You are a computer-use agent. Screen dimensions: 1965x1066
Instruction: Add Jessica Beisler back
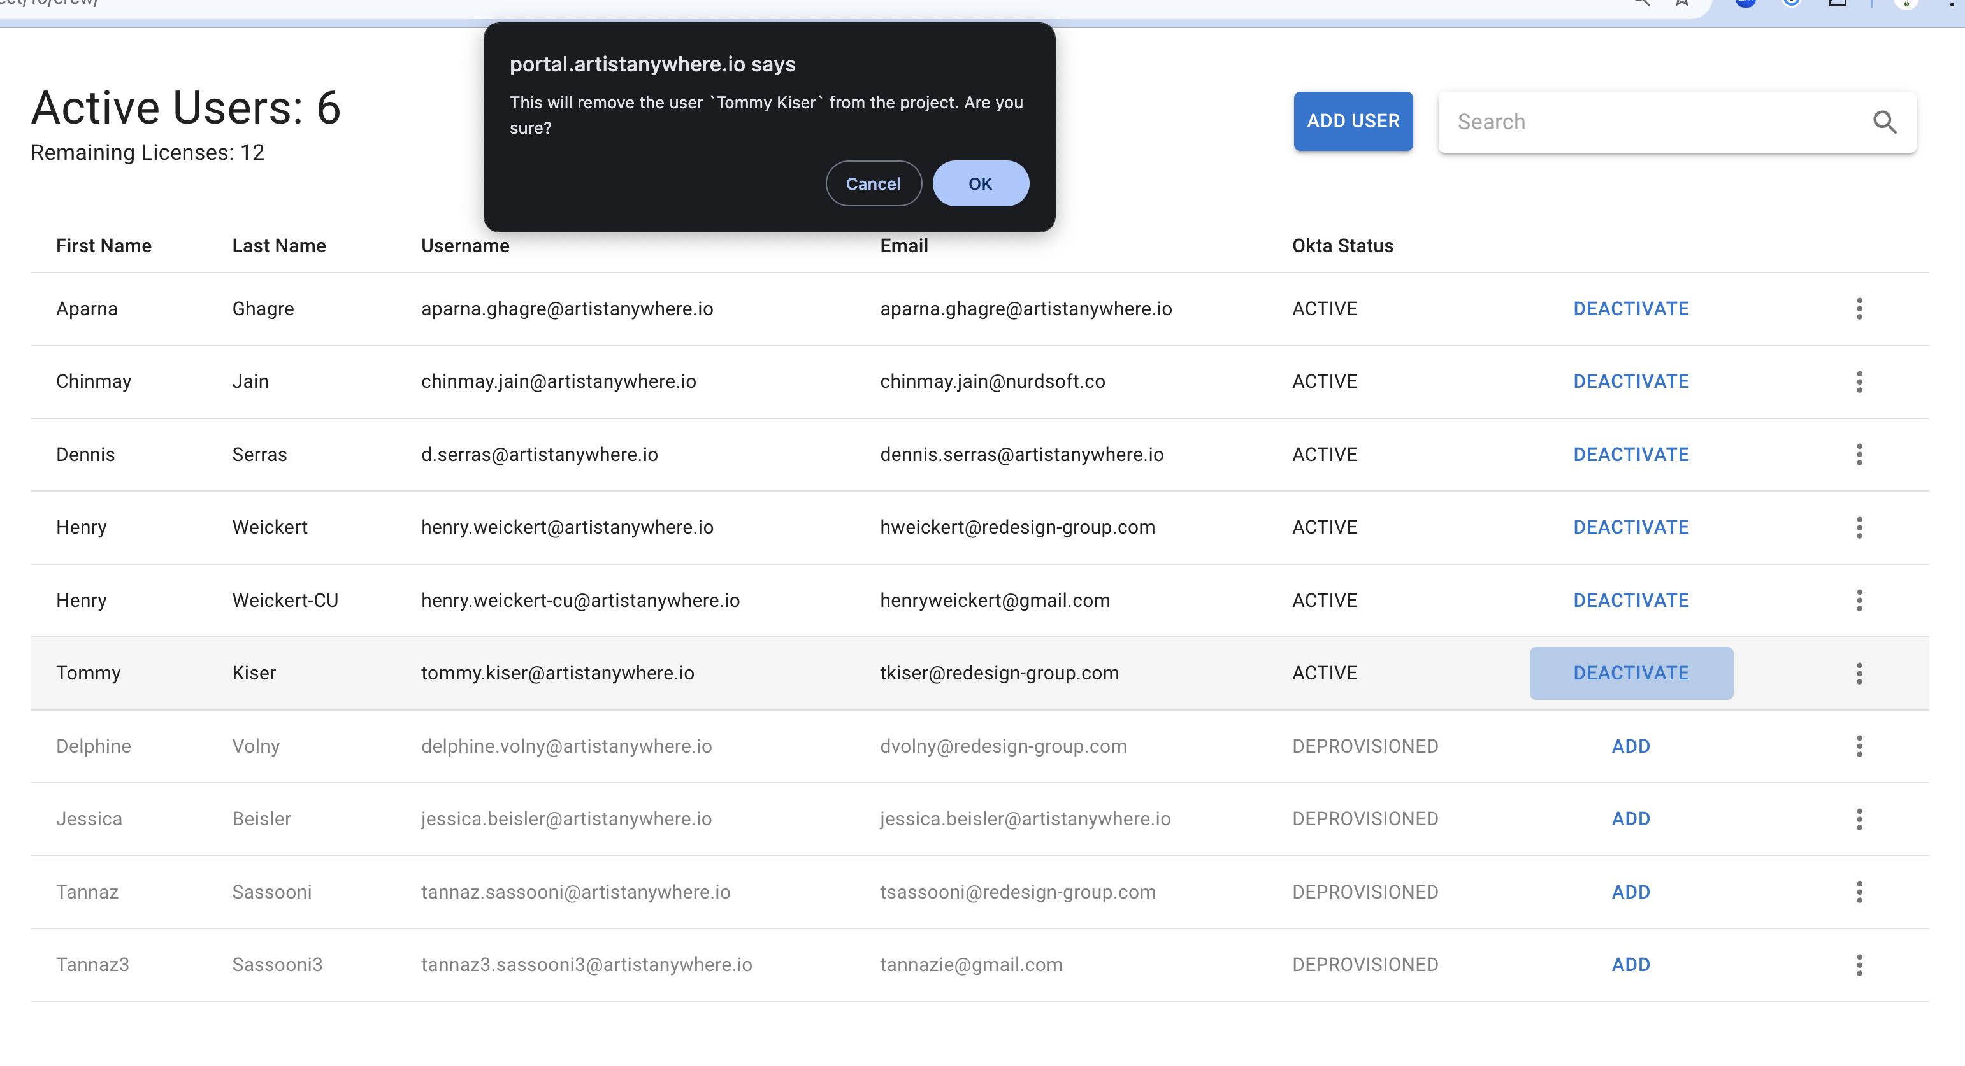1631,818
